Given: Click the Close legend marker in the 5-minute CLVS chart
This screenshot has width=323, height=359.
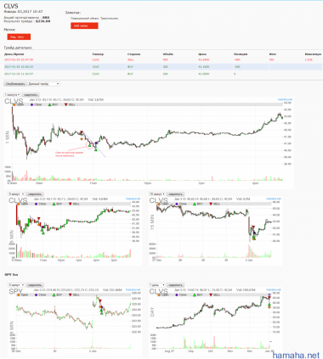Looking at the screenshot, I should pos(36,204).
